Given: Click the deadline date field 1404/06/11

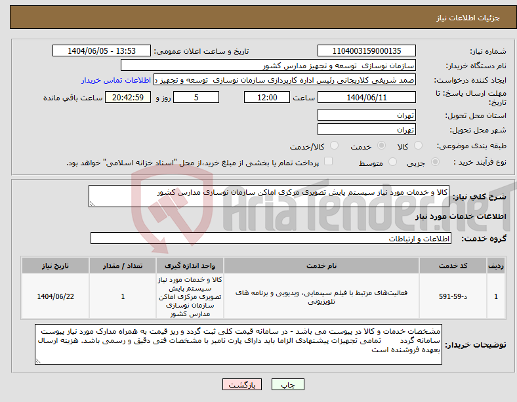Looking at the screenshot, I should (366, 97).
